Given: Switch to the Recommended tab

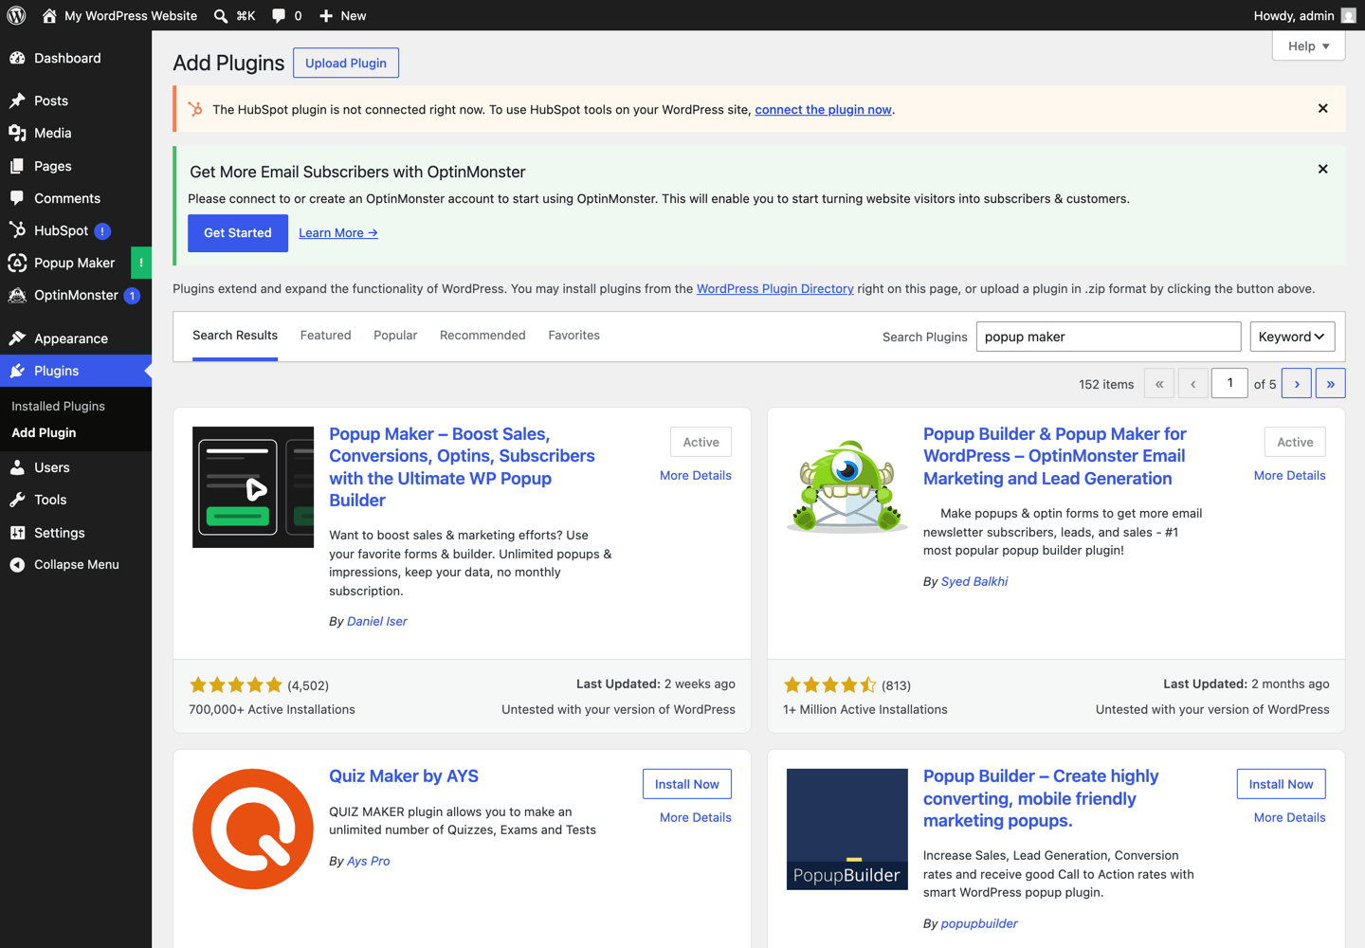Looking at the screenshot, I should click(x=482, y=336).
